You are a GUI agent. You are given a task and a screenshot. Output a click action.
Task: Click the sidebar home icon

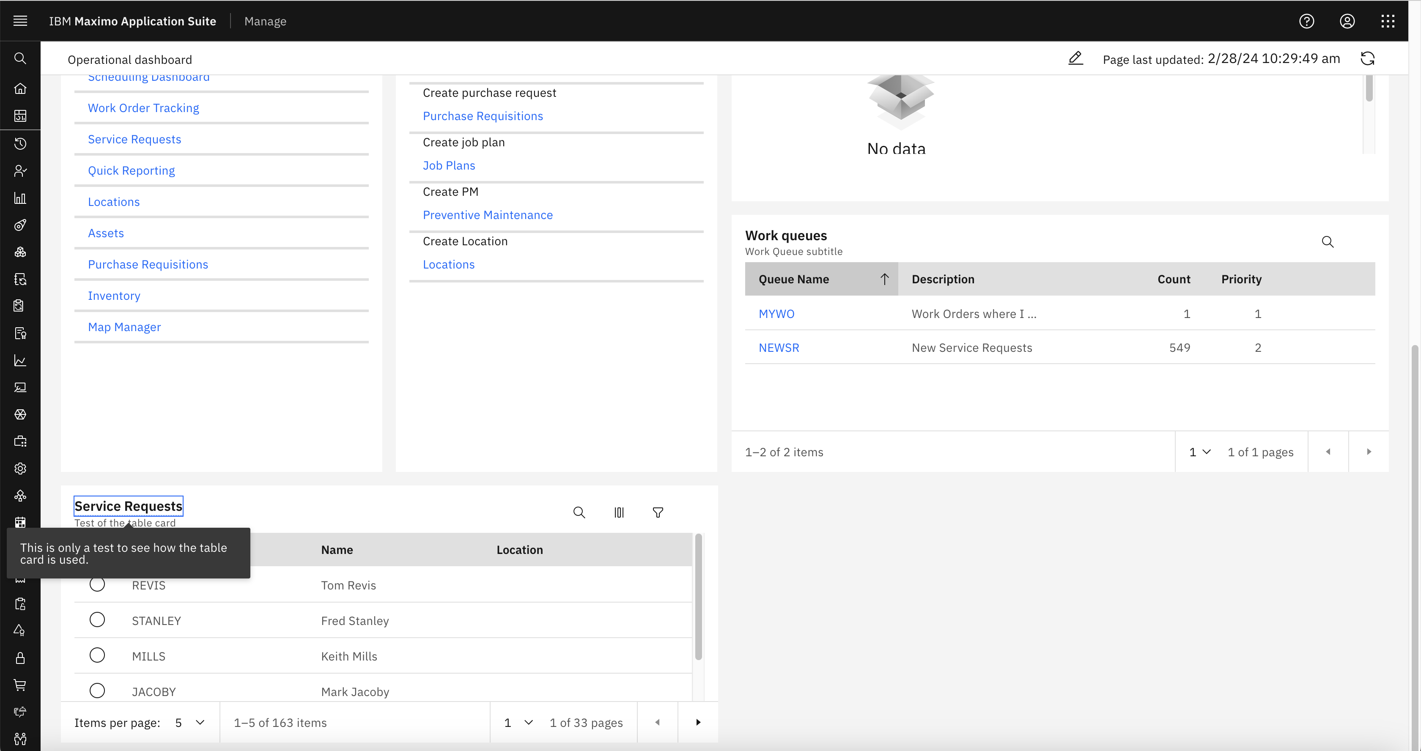(x=20, y=88)
